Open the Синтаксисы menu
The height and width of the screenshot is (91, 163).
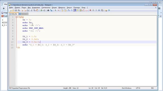point(46,8)
